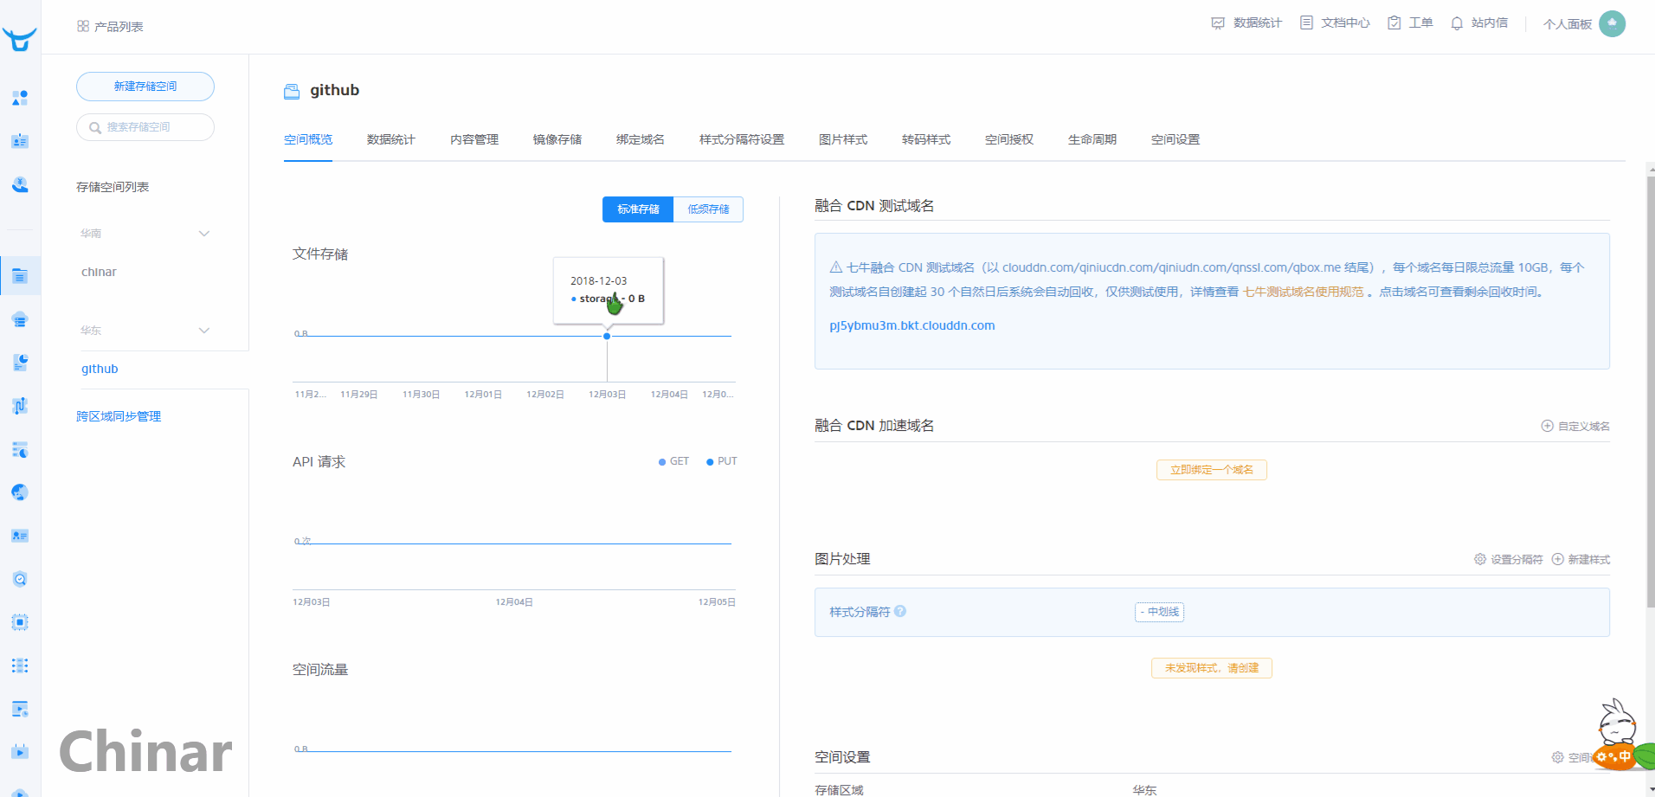
Task: Click the bell icon for 站内信
Action: click(1457, 23)
